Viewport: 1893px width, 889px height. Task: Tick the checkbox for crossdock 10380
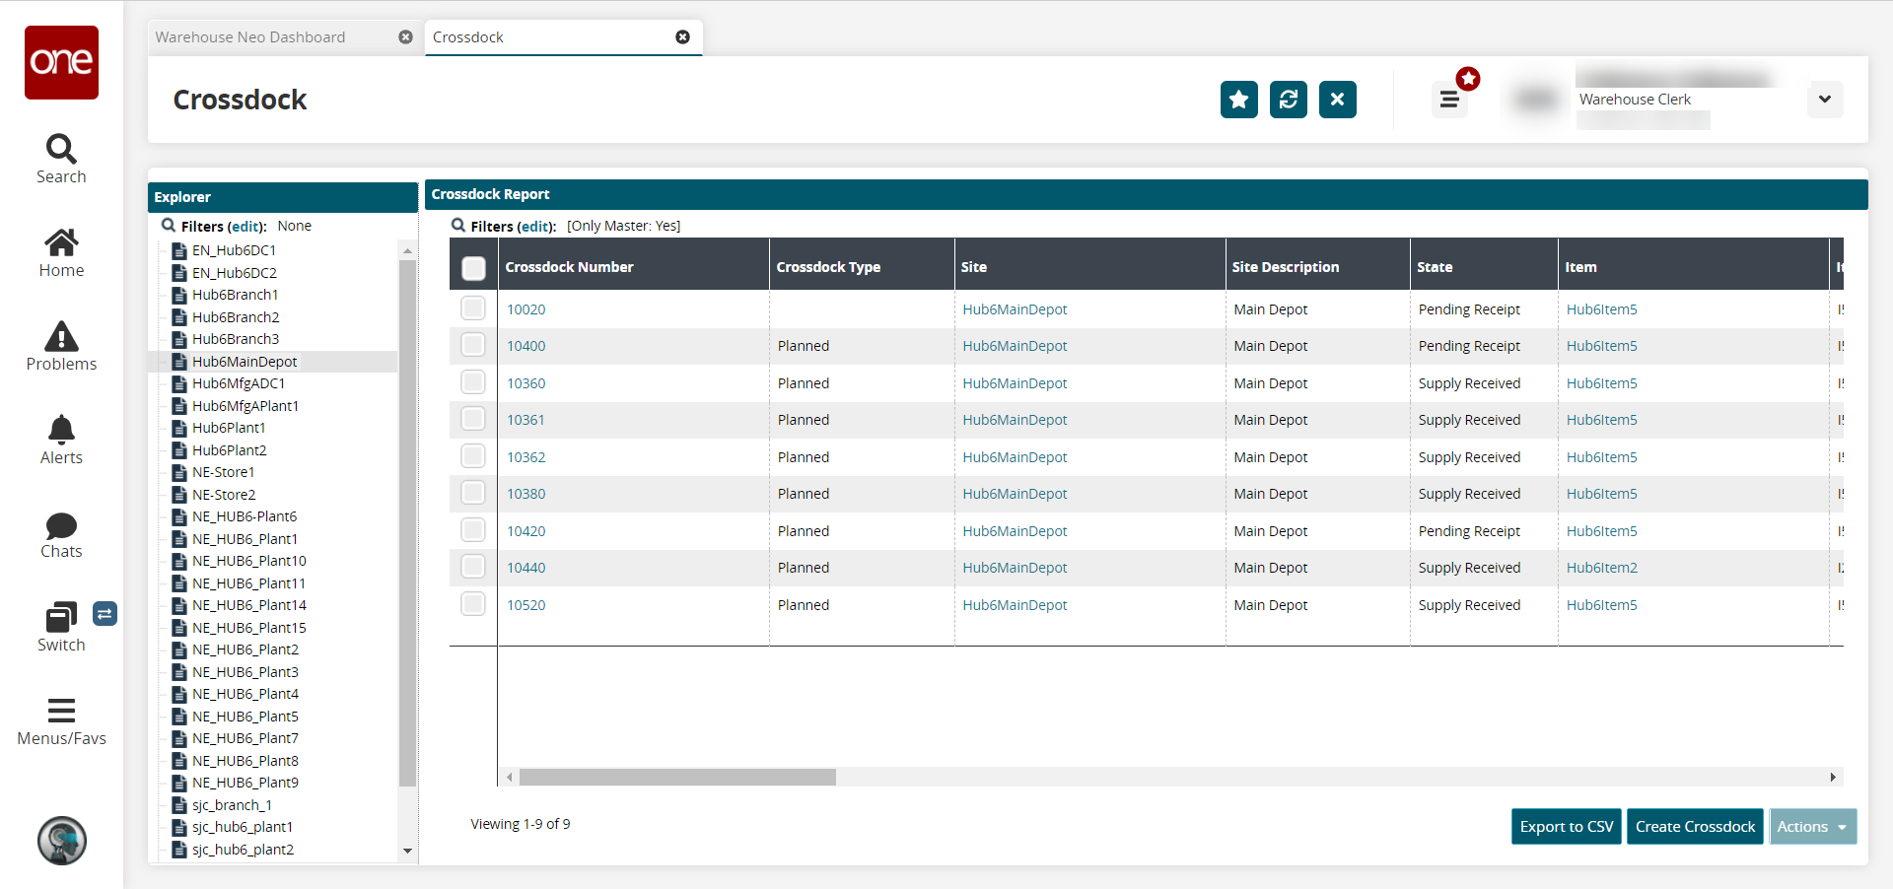473,493
